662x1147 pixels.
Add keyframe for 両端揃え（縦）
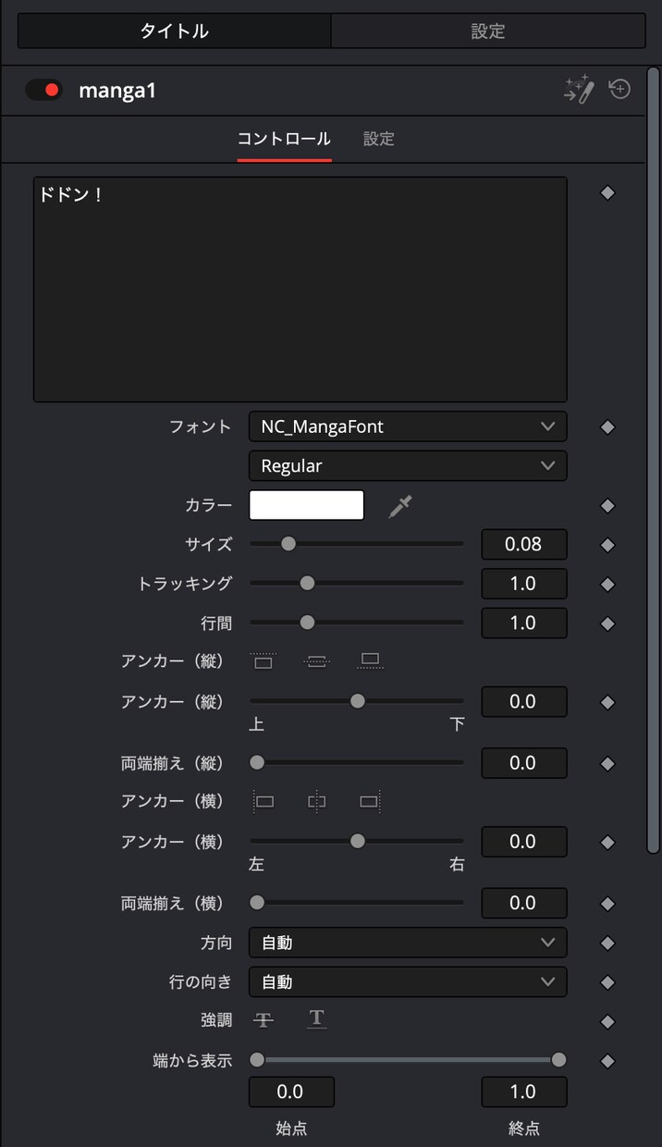(x=607, y=764)
